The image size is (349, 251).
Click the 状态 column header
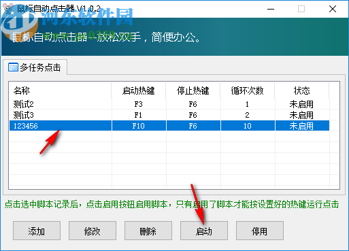tap(302, 90)
